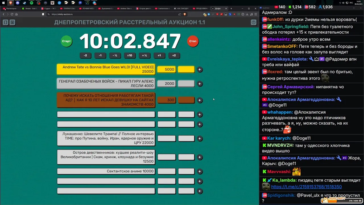The width and height of the screenshot is (364, 205).
Task: Click the 2000 amount field on silver row
Action: (x=167, y=84)
